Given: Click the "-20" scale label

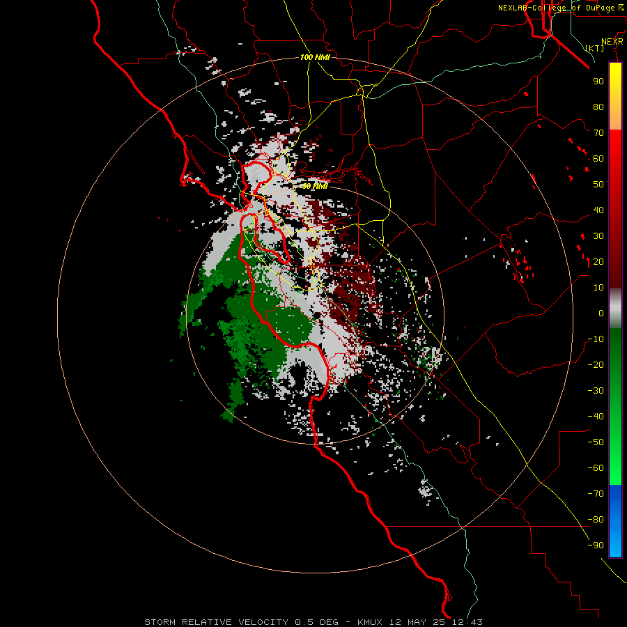Looking at the screenshot, I should click(x=596, y=364).
